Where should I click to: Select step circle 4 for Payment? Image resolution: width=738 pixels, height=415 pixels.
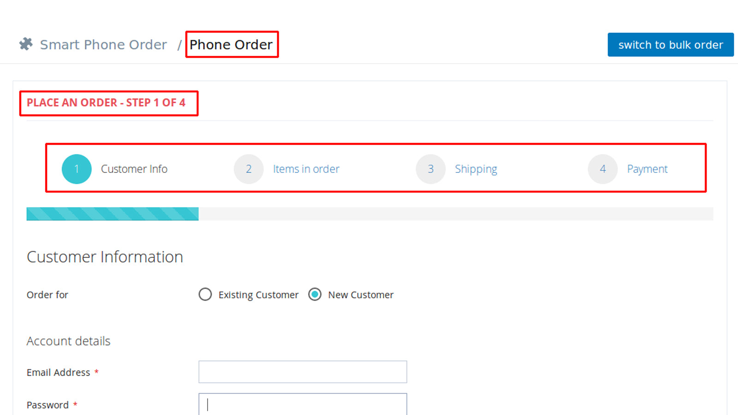(x=602, y=169)
